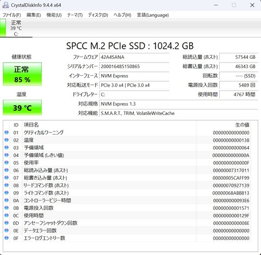This screenshot has height=255, width=261.
Task: Click the 項目名 column header
Action: [31, 125]
